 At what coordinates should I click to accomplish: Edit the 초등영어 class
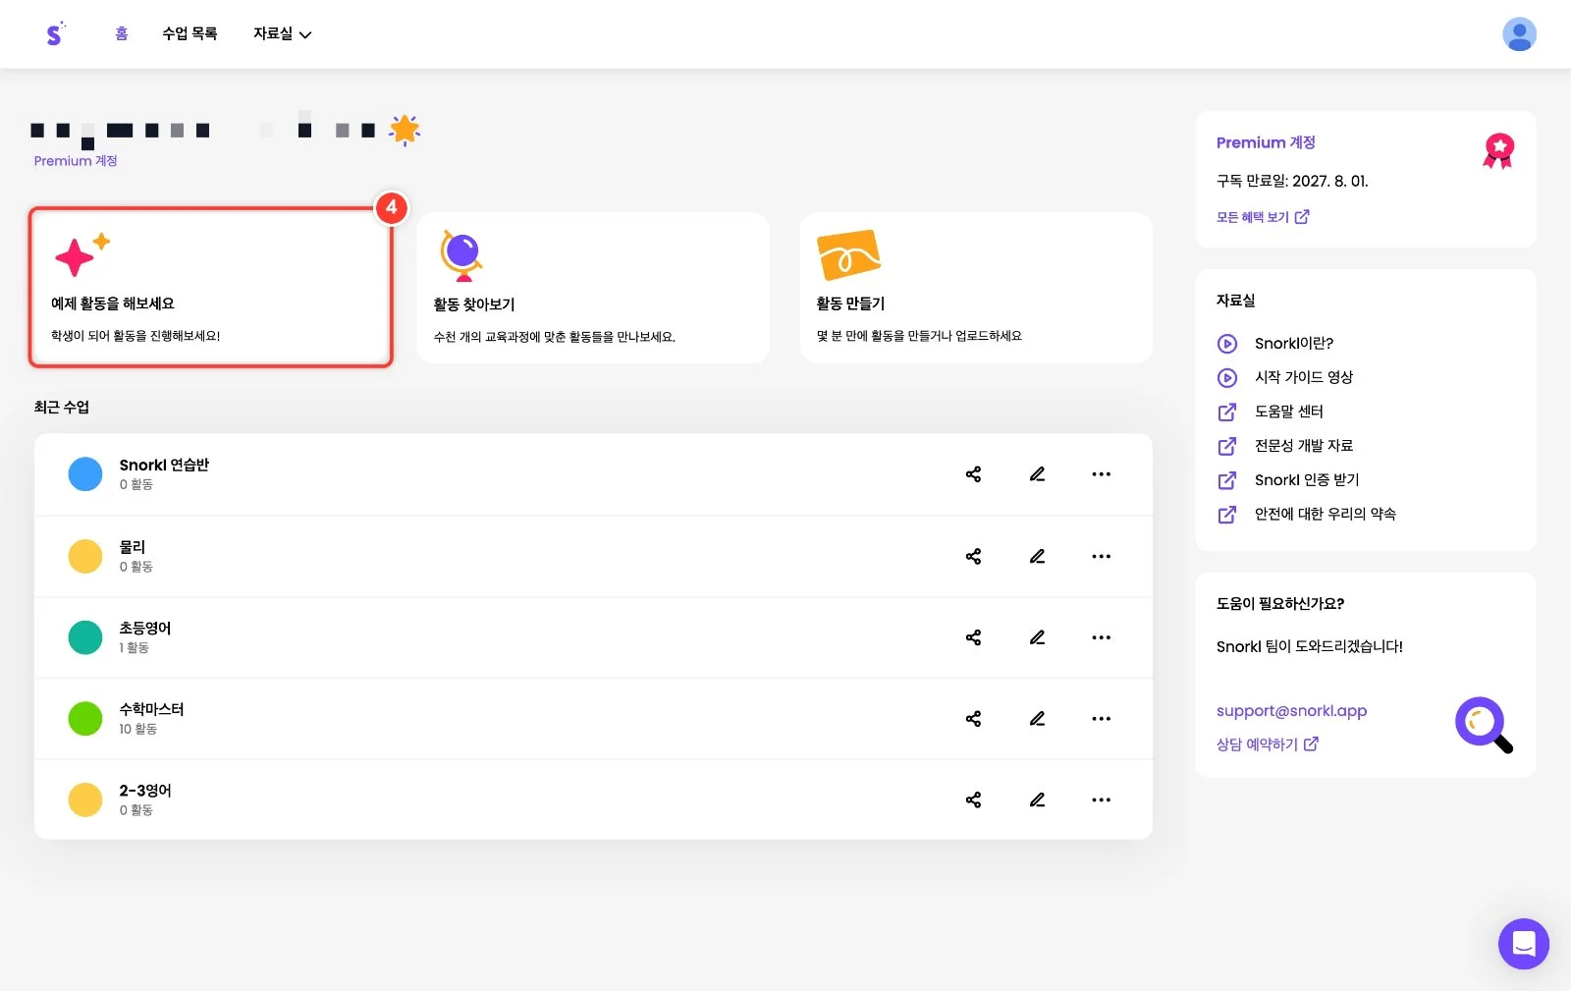point(1037,637)
